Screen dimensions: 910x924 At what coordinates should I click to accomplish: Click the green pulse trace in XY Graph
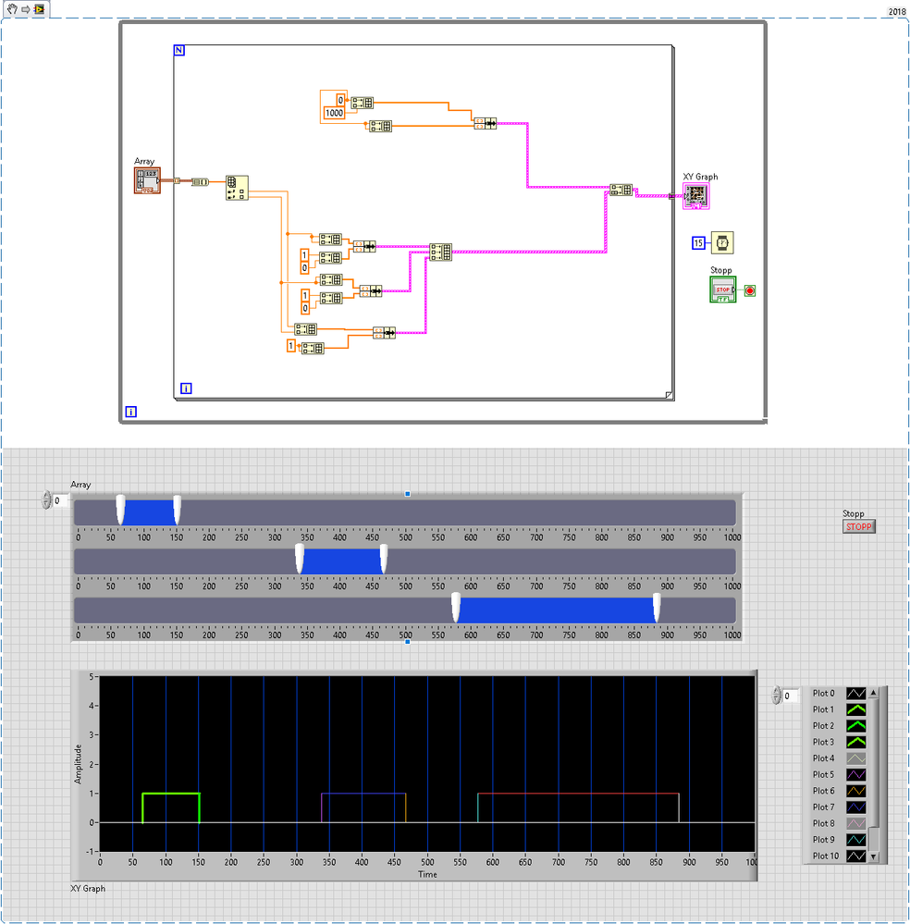pyautogui.click(x=171, y=794)
